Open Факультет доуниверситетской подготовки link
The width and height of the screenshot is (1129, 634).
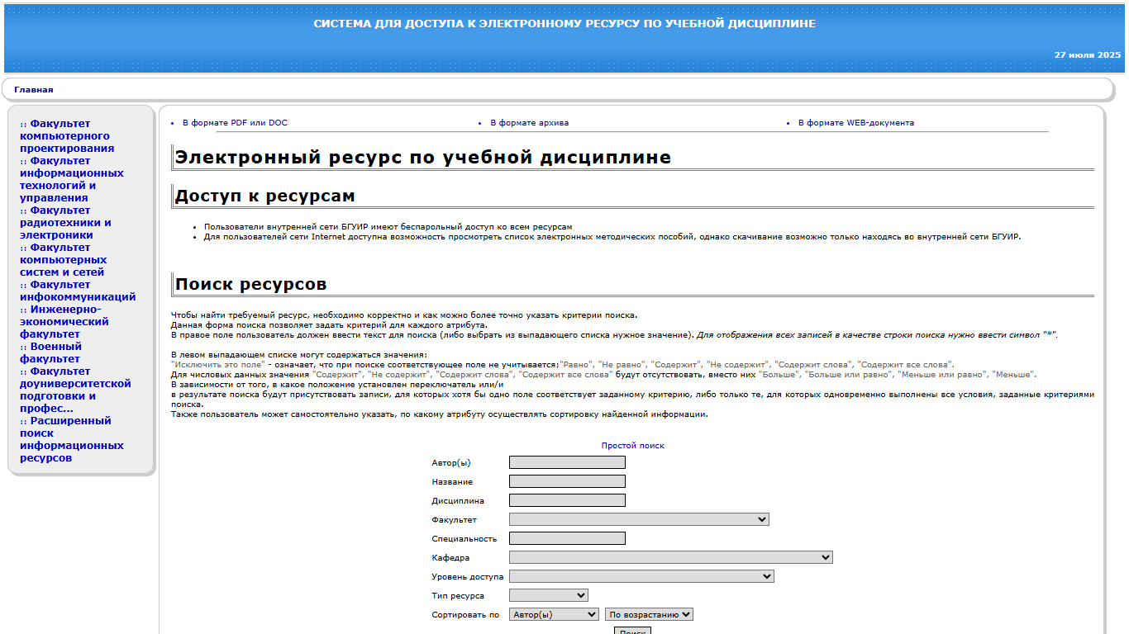75,390
